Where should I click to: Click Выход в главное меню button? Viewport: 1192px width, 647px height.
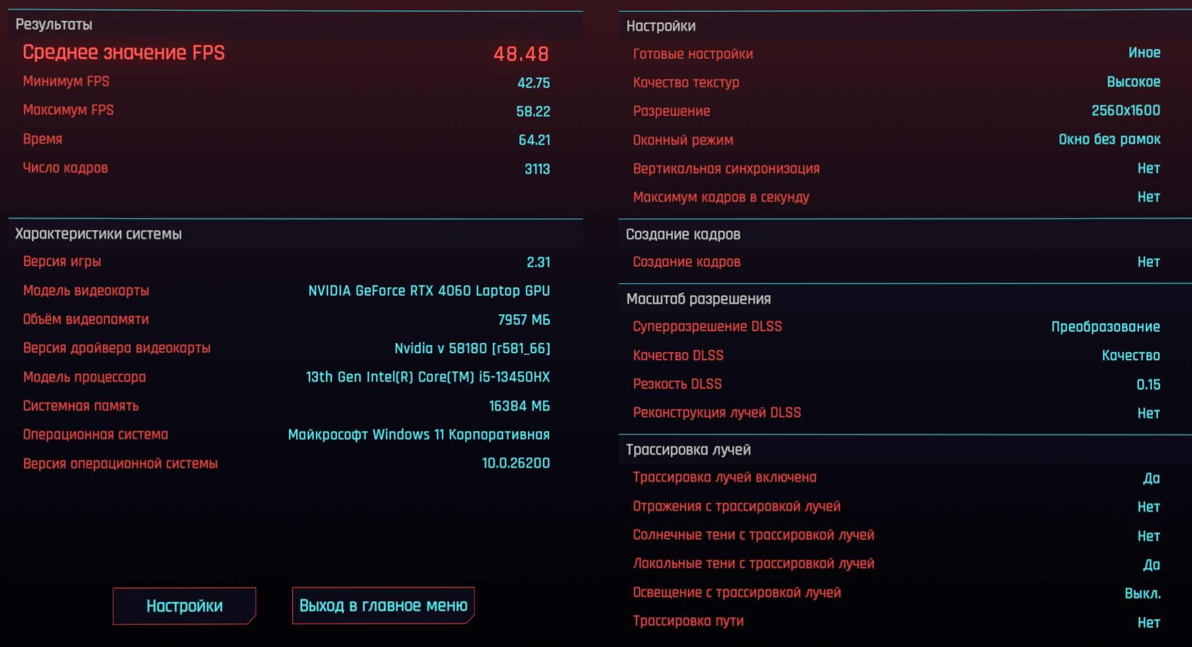pos(383,605)
